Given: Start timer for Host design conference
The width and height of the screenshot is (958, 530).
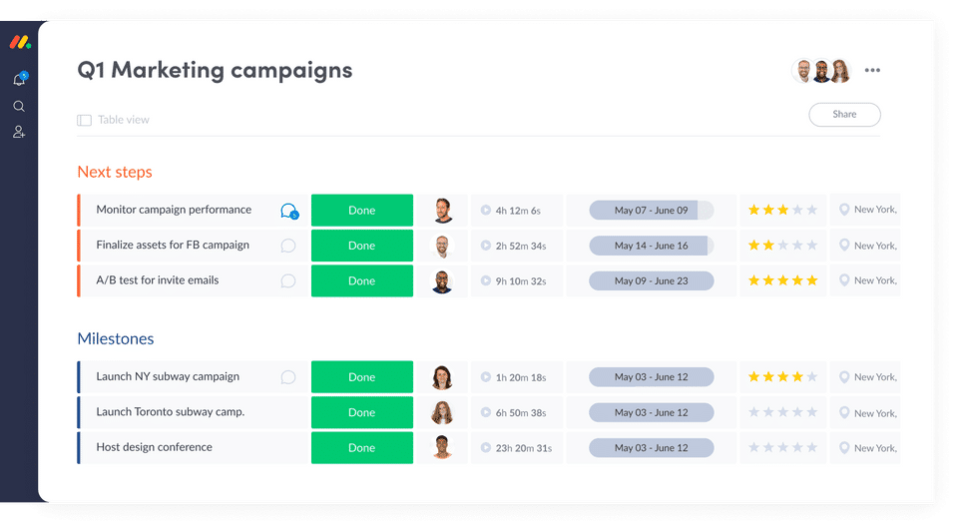Looking at the screenshot, I should pyautogui.click(x=485, y=448).
